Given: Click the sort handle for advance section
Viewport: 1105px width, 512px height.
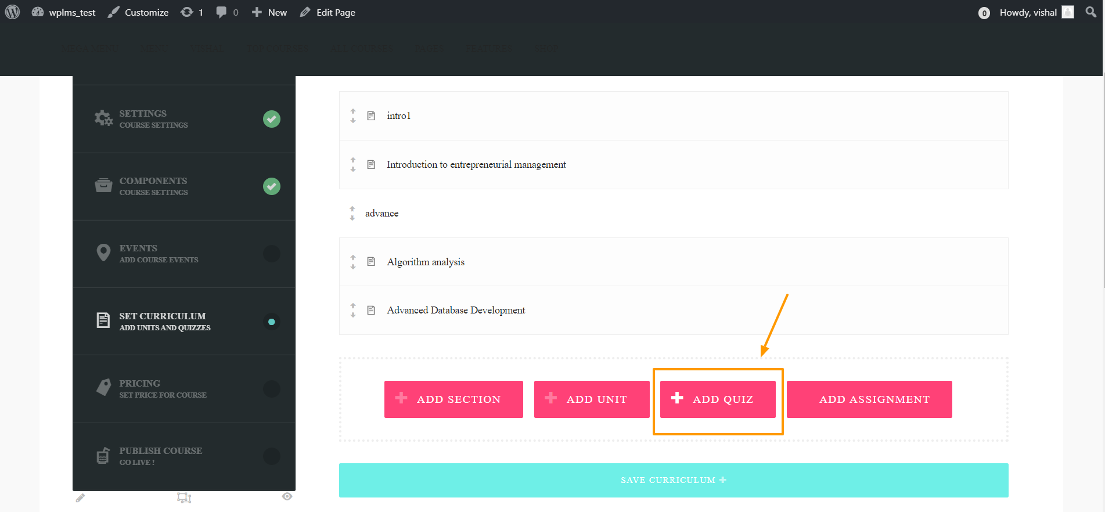Looking at the screenshot, I should 352,214.
